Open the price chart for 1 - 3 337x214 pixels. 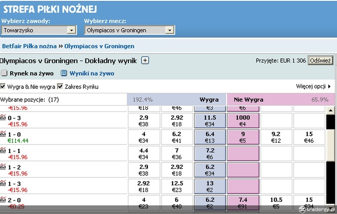click(x=3, y=183)
